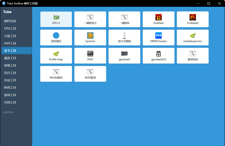Open the 一键烤显卡 tile
Viewport: 225px width, 146px height.
pyautogui.click(x=90, y=19)
